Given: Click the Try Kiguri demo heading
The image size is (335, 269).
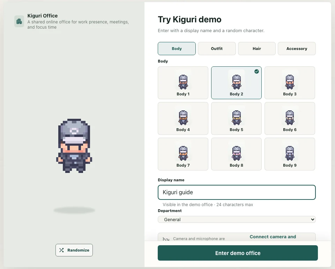Looking at the screenshot, I should 189,20.
